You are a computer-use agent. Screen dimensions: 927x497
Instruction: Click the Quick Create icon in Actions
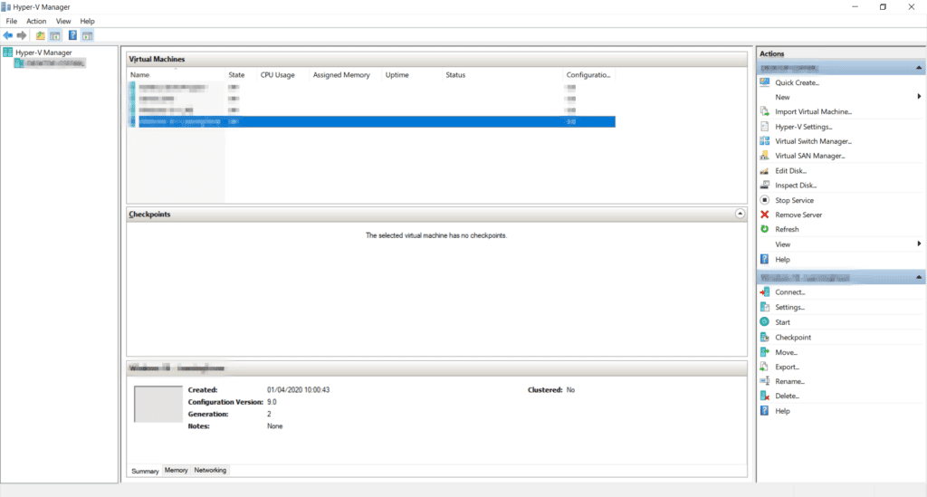(764, 82)
